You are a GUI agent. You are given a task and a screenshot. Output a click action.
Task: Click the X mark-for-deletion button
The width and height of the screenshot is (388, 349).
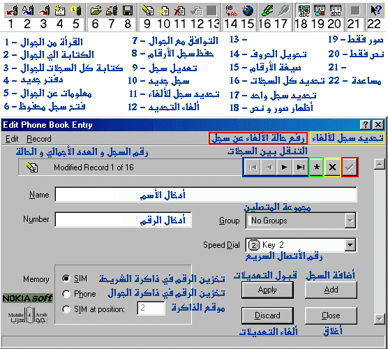tap(332, 167)
